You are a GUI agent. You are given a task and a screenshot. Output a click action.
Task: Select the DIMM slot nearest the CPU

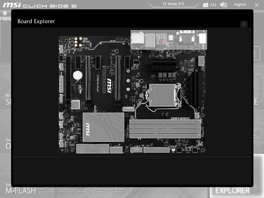[x=165, y=122]
